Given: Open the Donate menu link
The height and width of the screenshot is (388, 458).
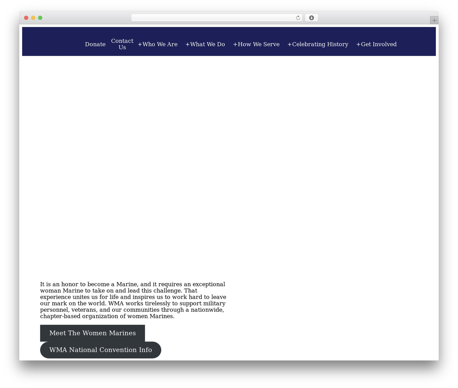Looking at the screenshot, I should tap(95, 44).
